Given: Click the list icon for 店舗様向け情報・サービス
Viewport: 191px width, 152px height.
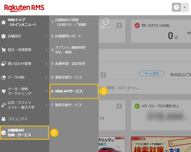Looking at the screenshot, I should (4, 133).
